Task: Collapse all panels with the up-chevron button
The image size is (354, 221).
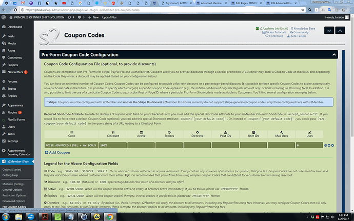Action: pos(340,30)
